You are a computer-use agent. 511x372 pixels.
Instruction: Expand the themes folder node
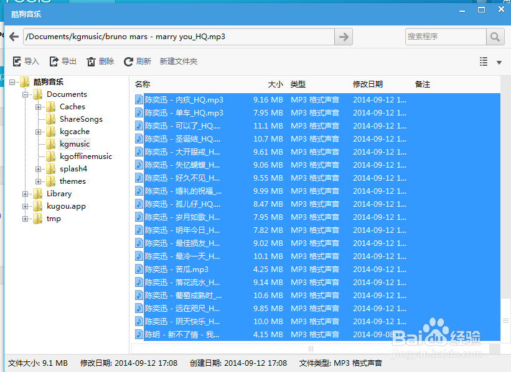pyautogui.click(x=38, y=181)
